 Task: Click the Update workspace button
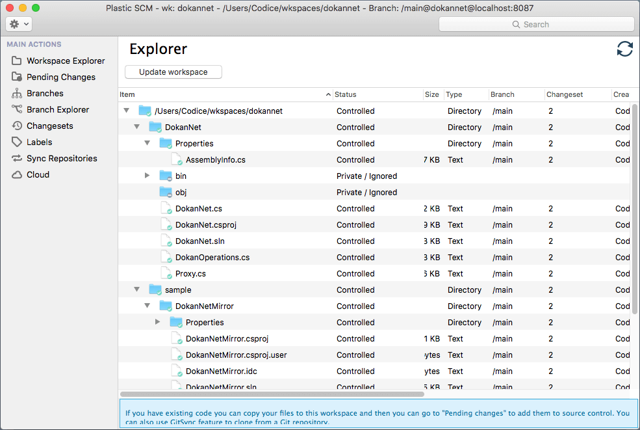click(x=173, y=72)
